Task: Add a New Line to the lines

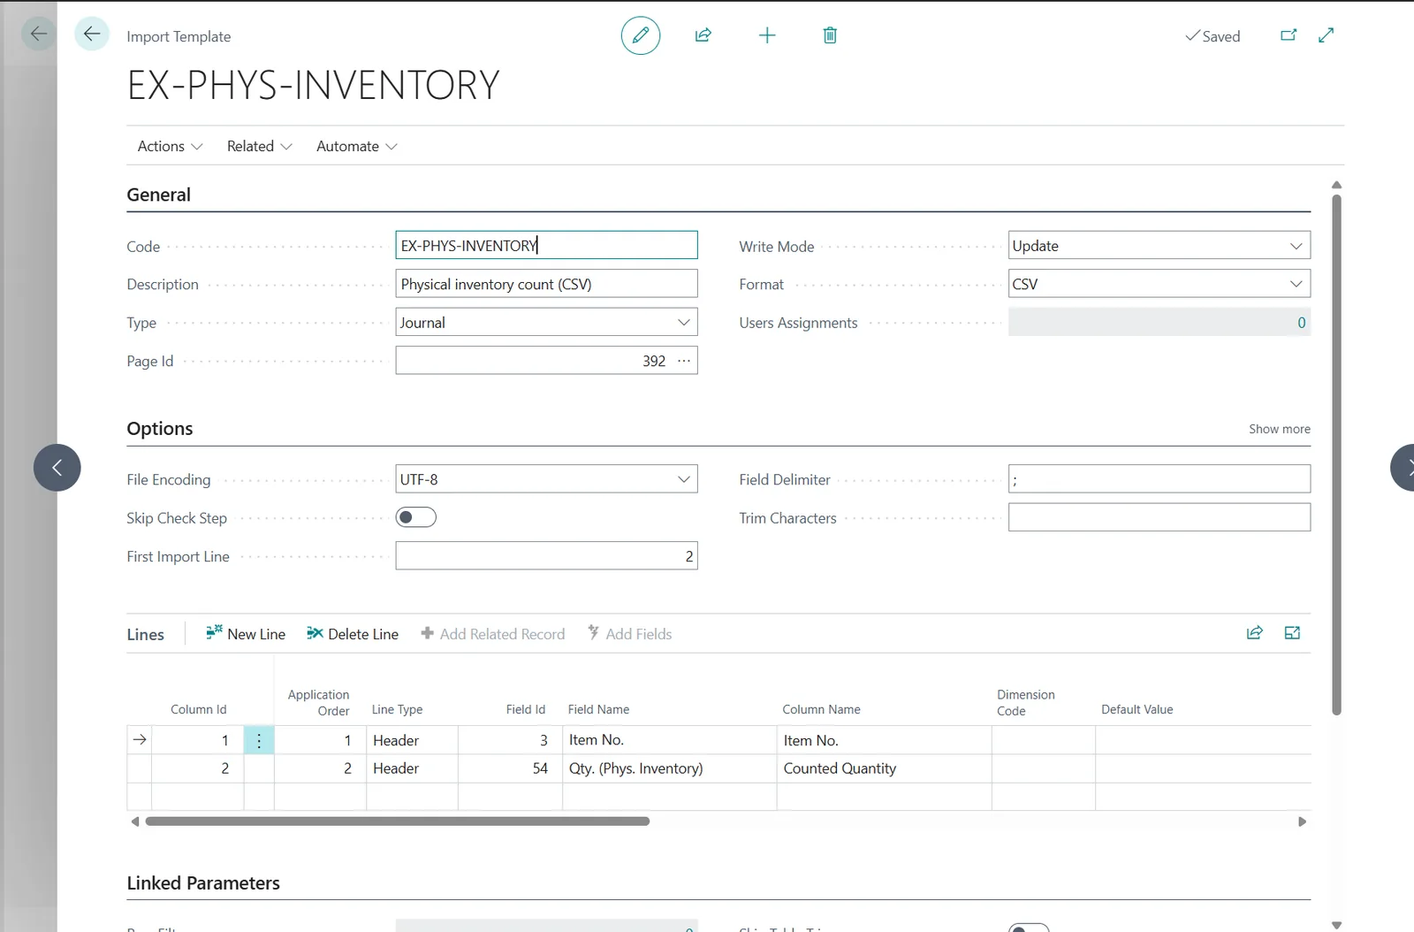Action: 246,634
